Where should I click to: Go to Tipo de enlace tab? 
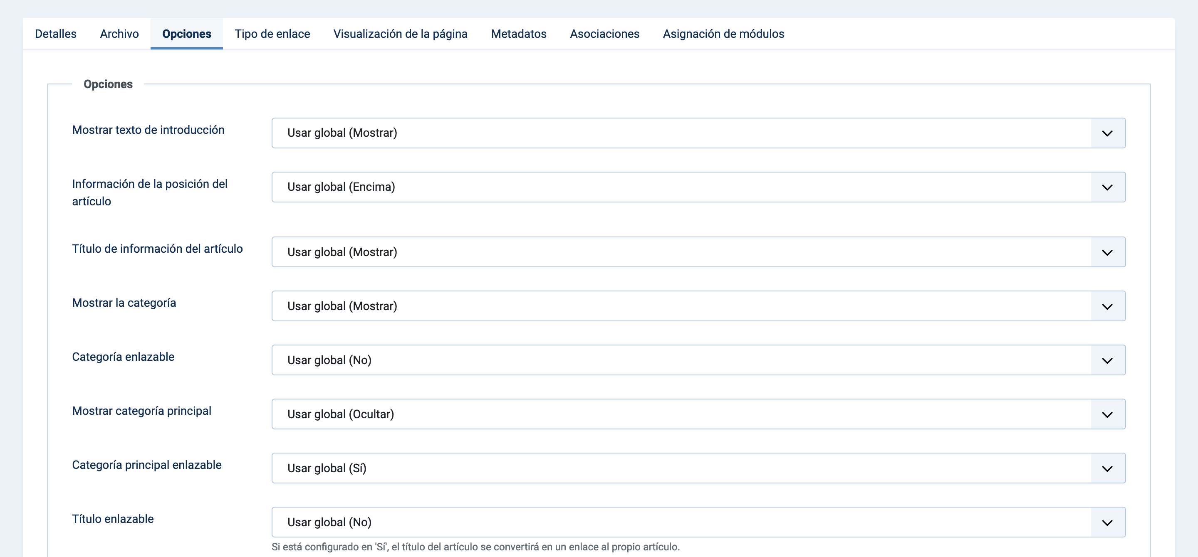(272, 34)
